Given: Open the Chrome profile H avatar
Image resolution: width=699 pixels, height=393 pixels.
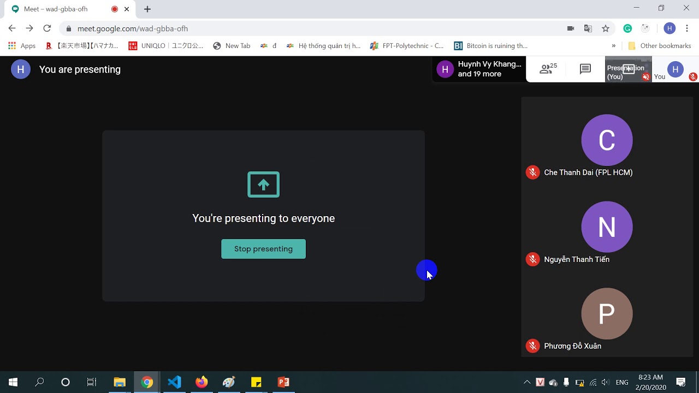Looking at the screenshot, I should click(670, 28).
